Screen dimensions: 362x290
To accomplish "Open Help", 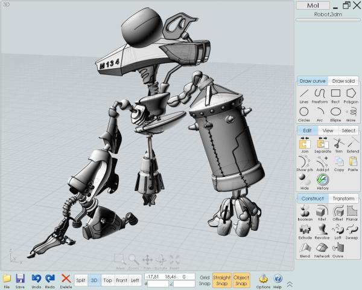I will pyautogui.click(x=278, y=281).
